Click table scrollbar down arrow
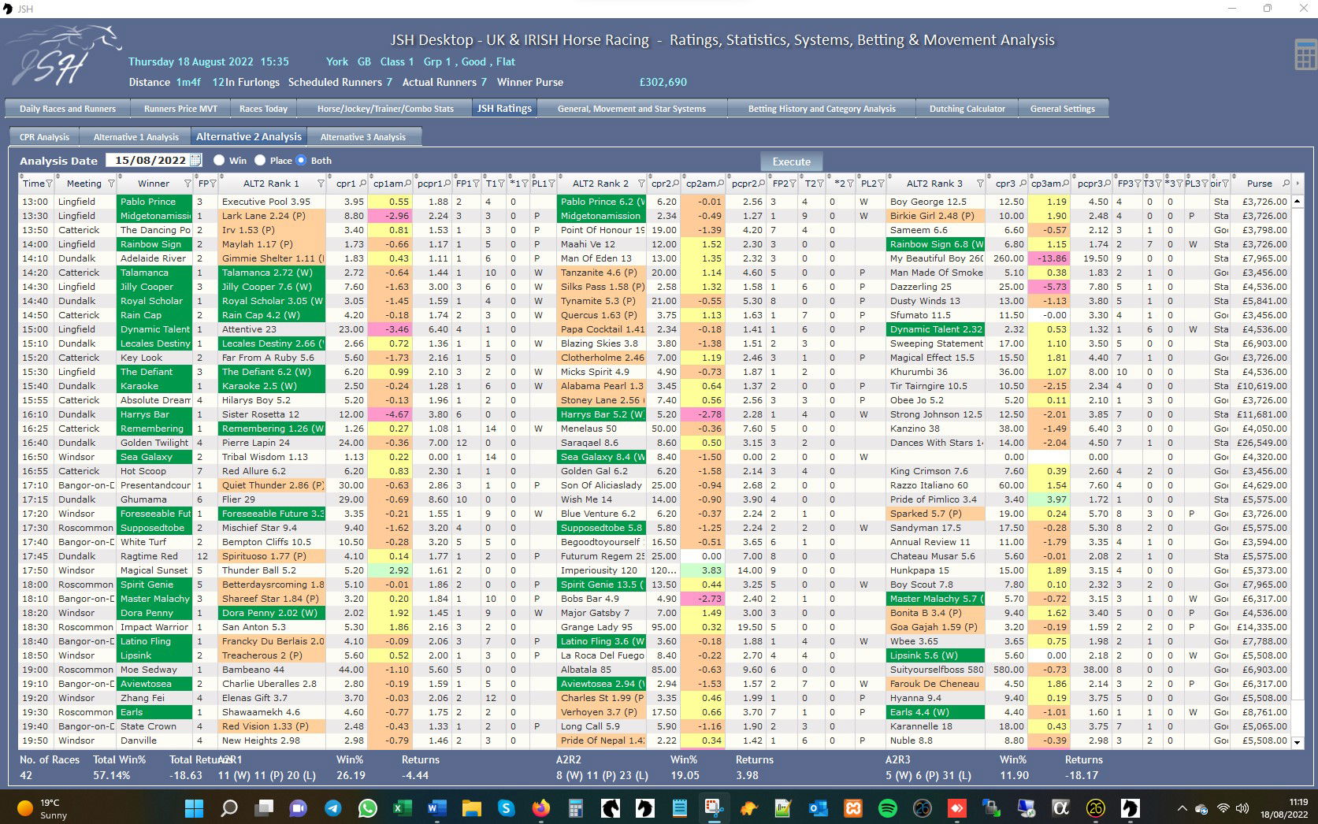The image size is (1318, 824). point(1298,742)
